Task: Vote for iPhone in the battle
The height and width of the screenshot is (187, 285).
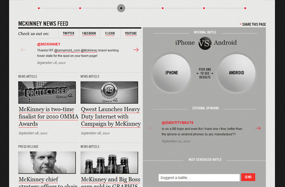Action: click(x=171, y=73)
